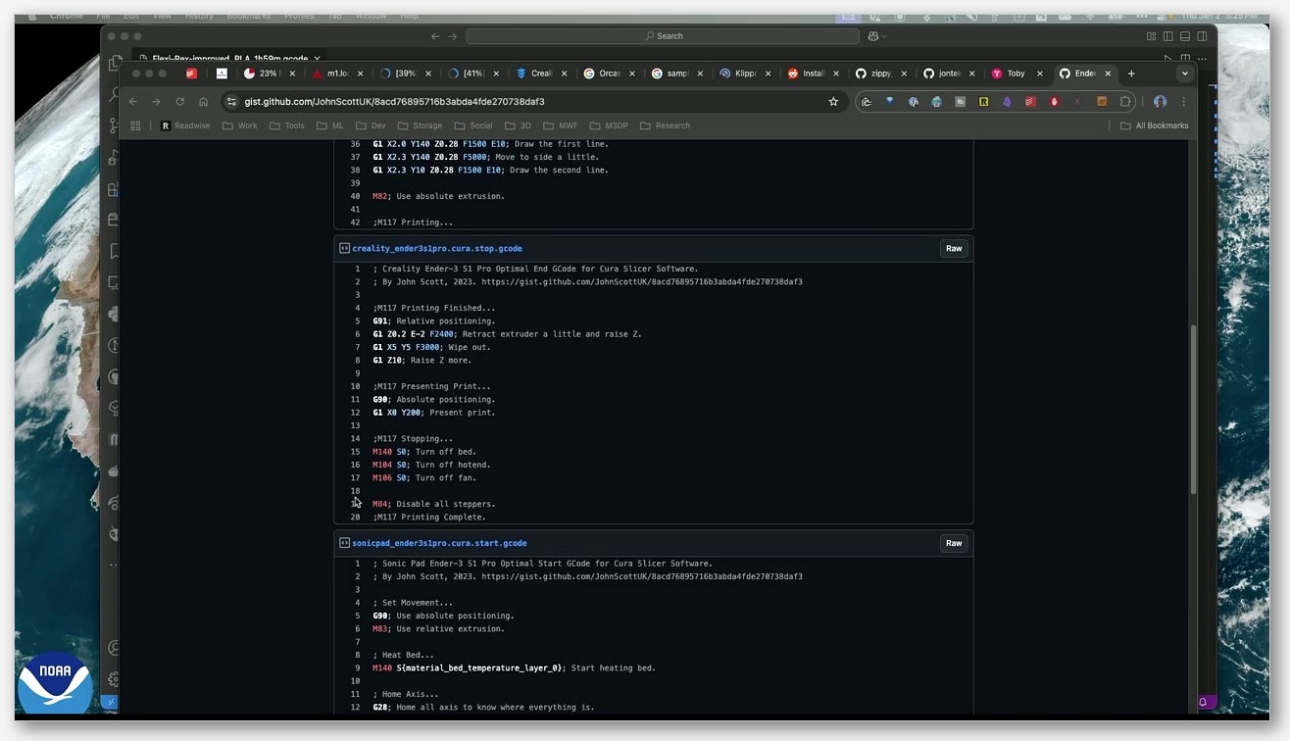Viewport: 1290px width, 741px height.
Task: Switch to the Orcas Google tab
Action: 609,74
